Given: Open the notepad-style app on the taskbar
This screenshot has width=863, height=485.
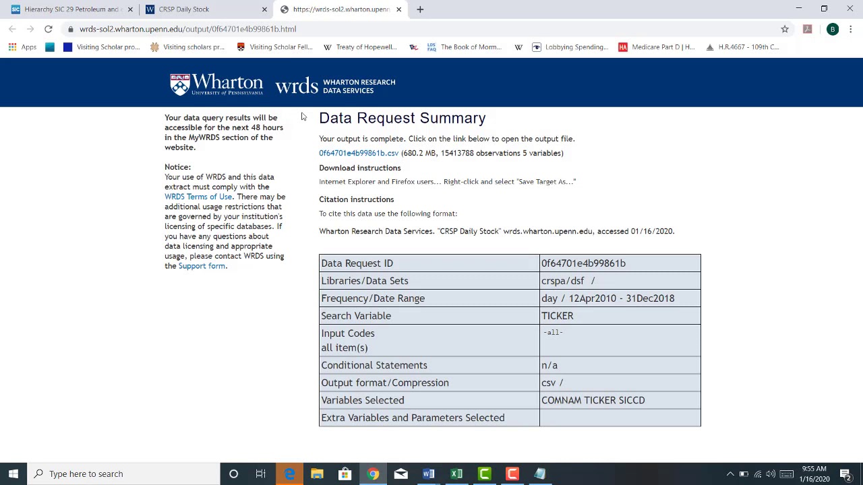Looking at the screenshot, I should click(539, 474).
